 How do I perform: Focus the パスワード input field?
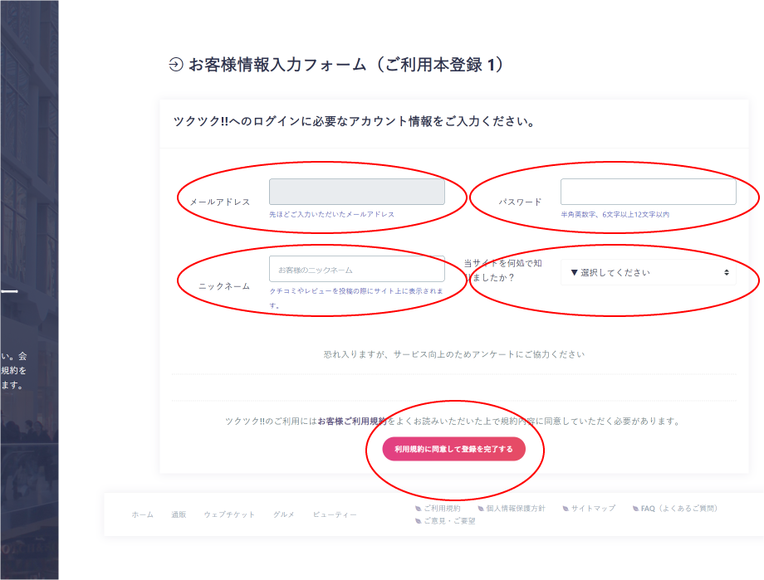coord(648,192)
